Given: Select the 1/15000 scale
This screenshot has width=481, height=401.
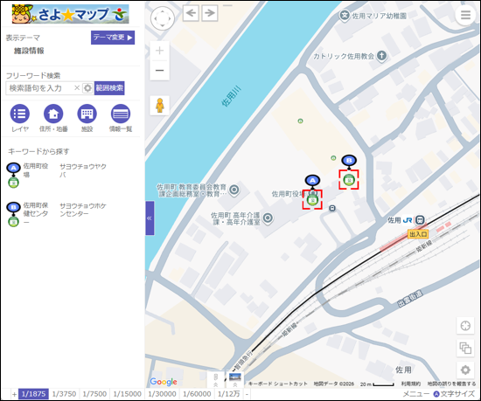Looking at the screenshot, I should pyautogui.click(x=128, y=394).
